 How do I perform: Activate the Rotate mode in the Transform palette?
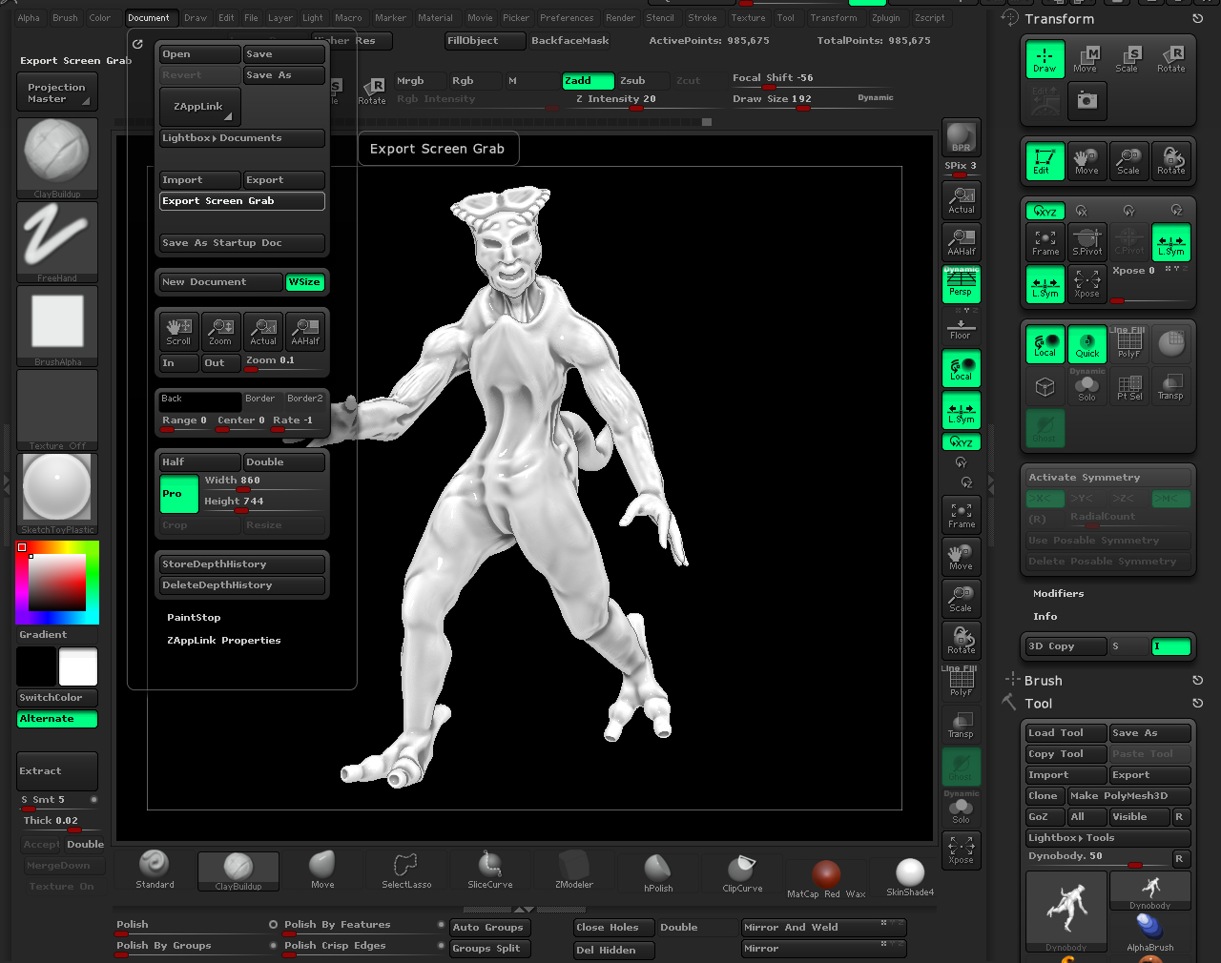(1171, 60)
